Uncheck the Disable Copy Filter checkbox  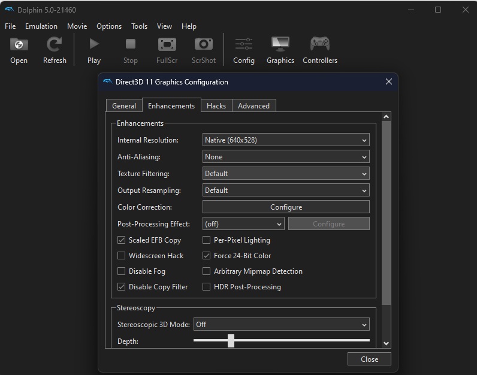(122, 286)
